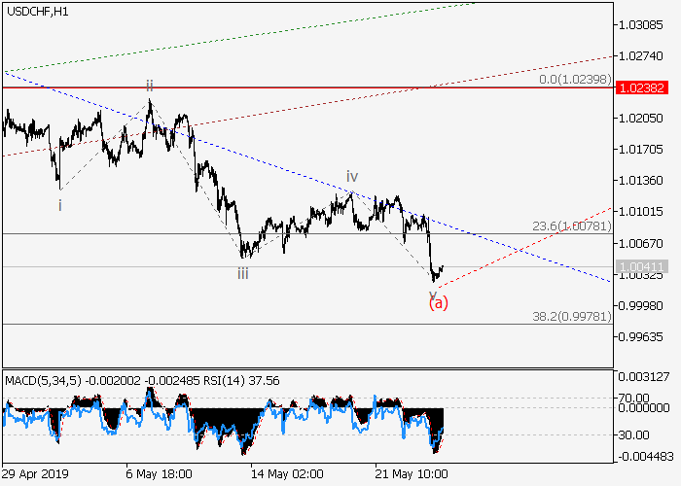
Task: Select the 38.2(0.99781) Fibonacci level label
Action: pos(571,315)
